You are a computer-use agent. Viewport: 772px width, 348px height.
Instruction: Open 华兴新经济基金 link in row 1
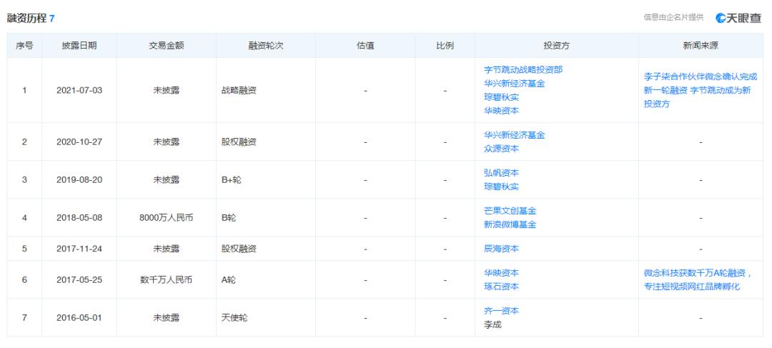click(x=515, y=84)
